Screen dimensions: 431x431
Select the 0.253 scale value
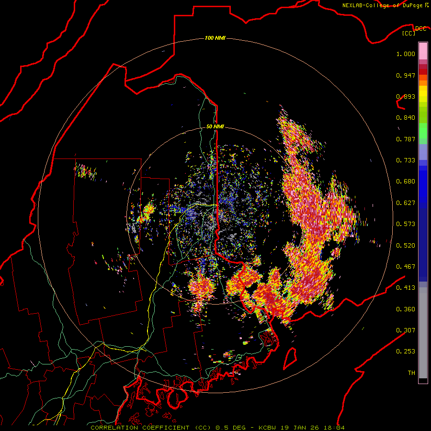(406, 352)
